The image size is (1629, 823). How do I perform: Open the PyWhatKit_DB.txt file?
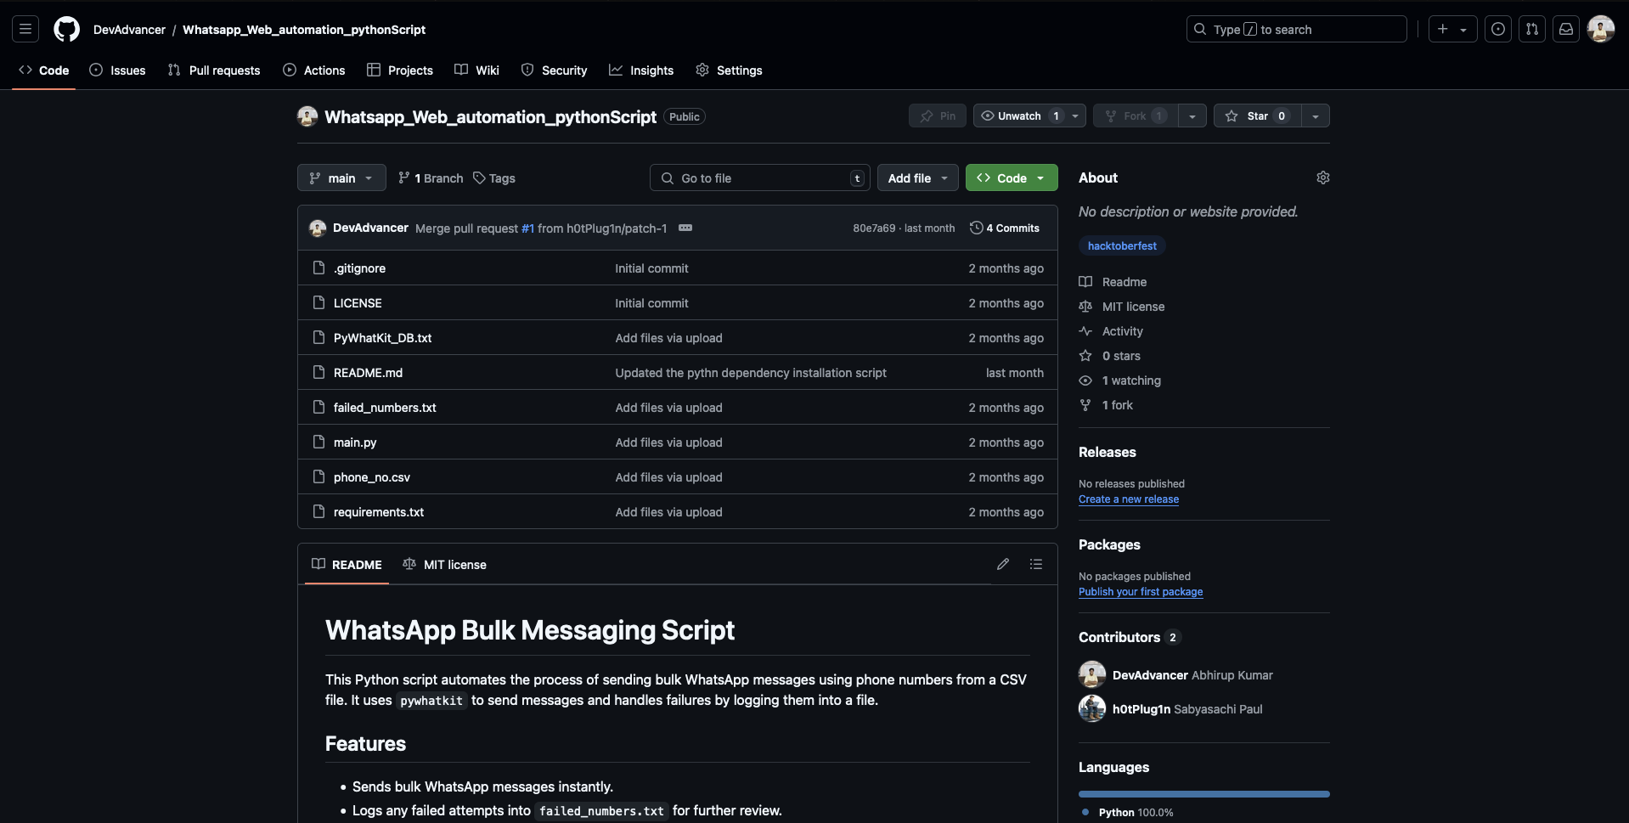pyautogui.click(x=382, y=337)
